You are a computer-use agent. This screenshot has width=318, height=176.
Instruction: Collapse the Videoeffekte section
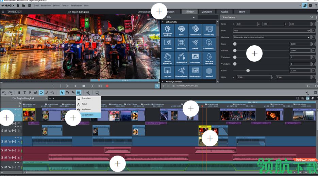[x=163, y=22]
